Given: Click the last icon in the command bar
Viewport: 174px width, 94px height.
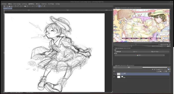Looking at the screenshot, I should (x=44, y=6).
